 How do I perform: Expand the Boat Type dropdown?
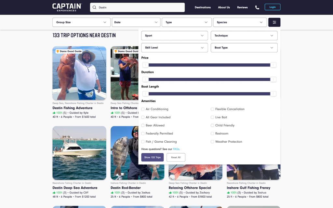(244, 48)
